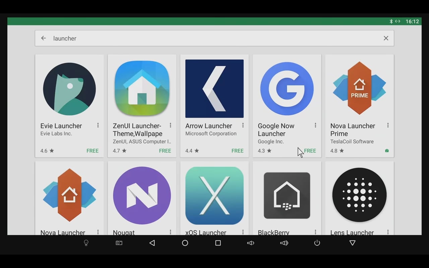Viewport: 429px width, 268px height.
Task: Open the purple Nougat app icon
Action: [142, 196]
